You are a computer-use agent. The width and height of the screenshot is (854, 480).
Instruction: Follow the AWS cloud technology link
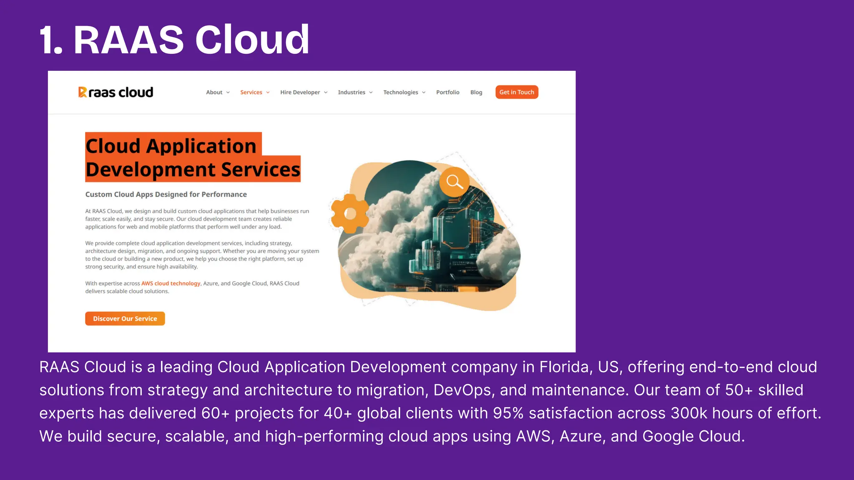pyautogui.click(x=171, y=283)
